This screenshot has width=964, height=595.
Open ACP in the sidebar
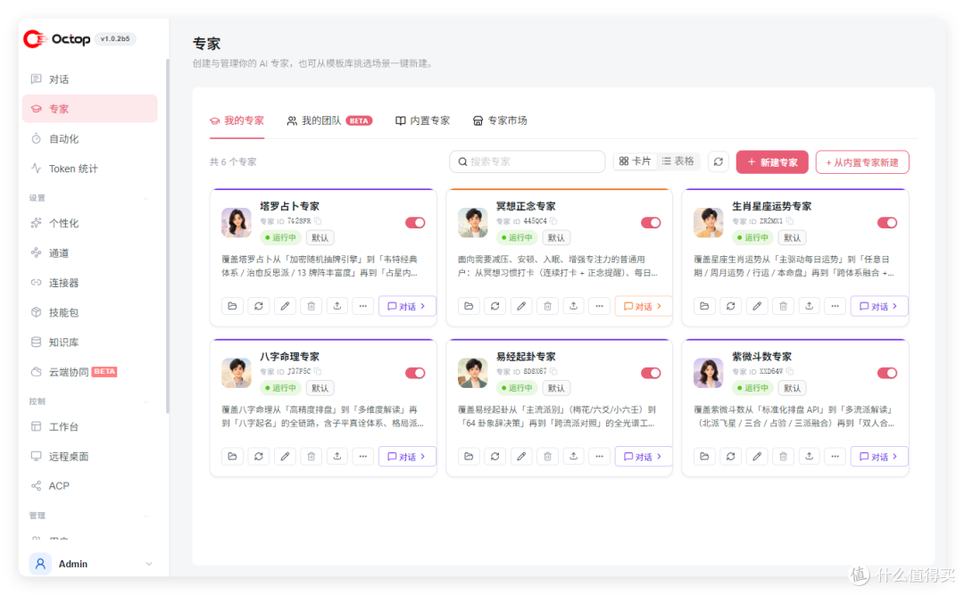pyautogui.click(x=90, y=485)
